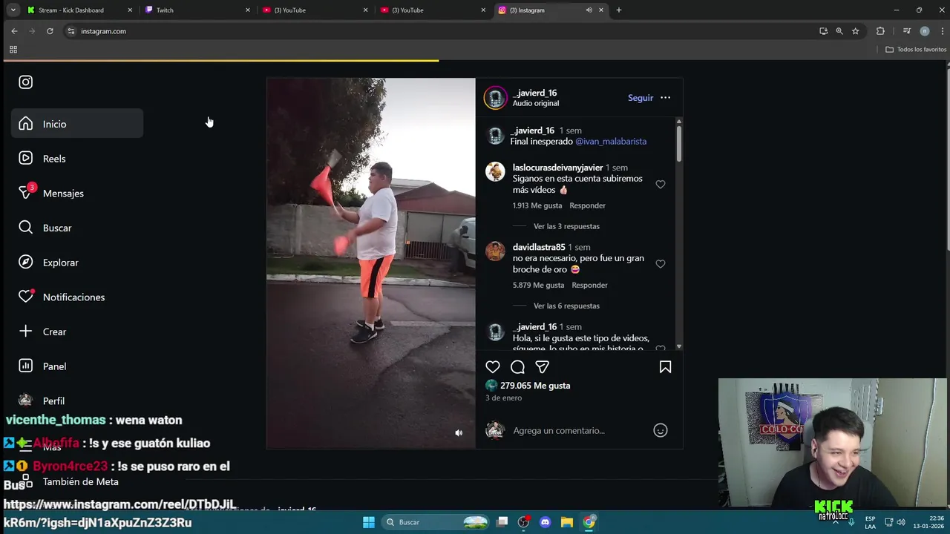Click the taskbar Buscar search box
This screenshot has height=534, width=950.
click(436, 522)
